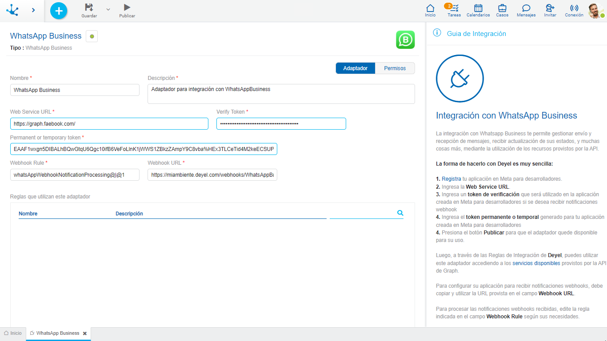Edit the Permanent or temporary token field
607x341 pixels.
click(144, 149)
